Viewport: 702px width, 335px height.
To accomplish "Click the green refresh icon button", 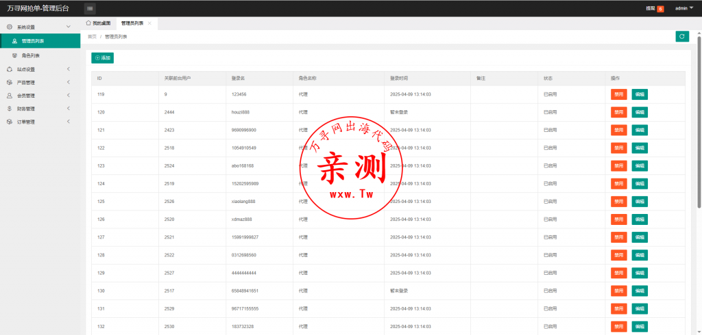I will tap(682, 37).
